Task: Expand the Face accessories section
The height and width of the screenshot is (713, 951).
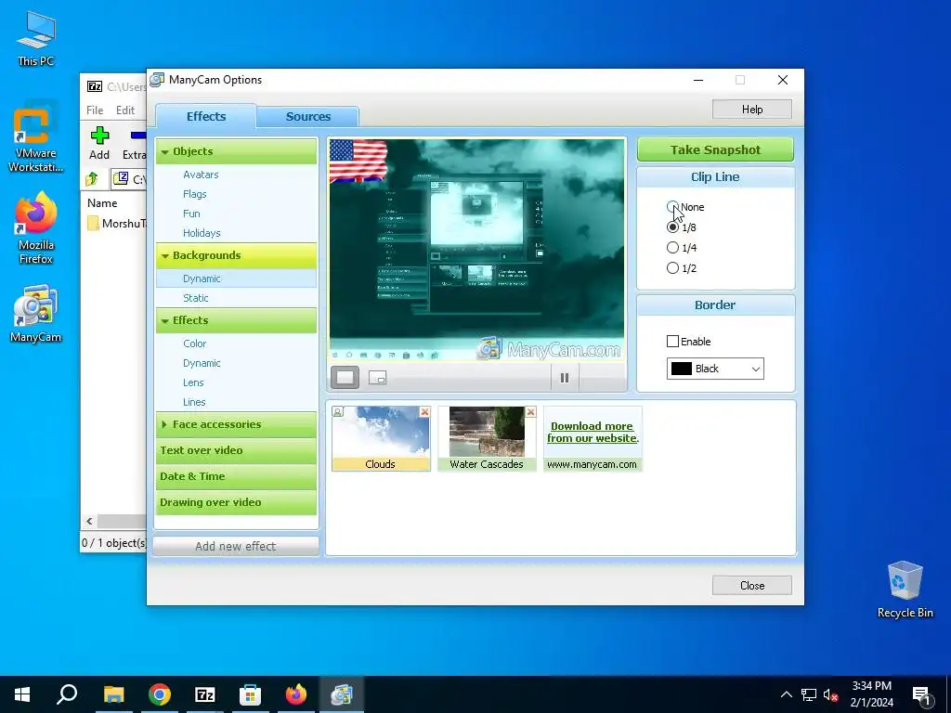Action: point(237,424)
